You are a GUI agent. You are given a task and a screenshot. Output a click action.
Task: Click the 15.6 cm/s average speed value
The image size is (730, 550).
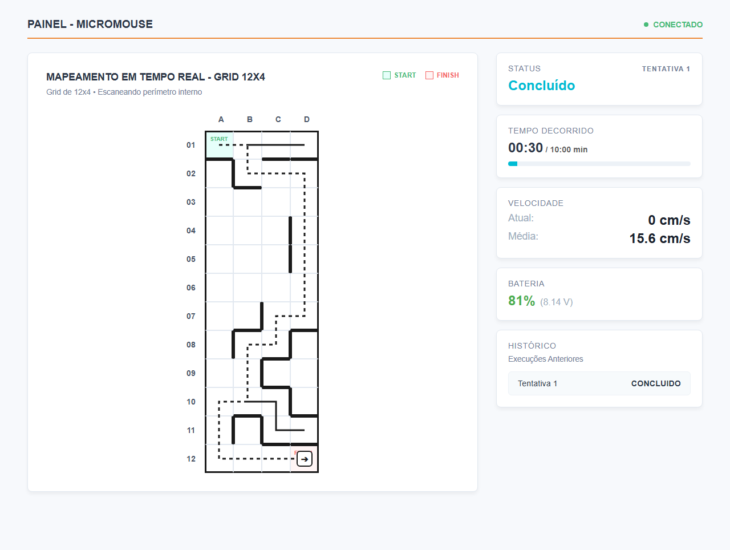(x=660, y=238)
